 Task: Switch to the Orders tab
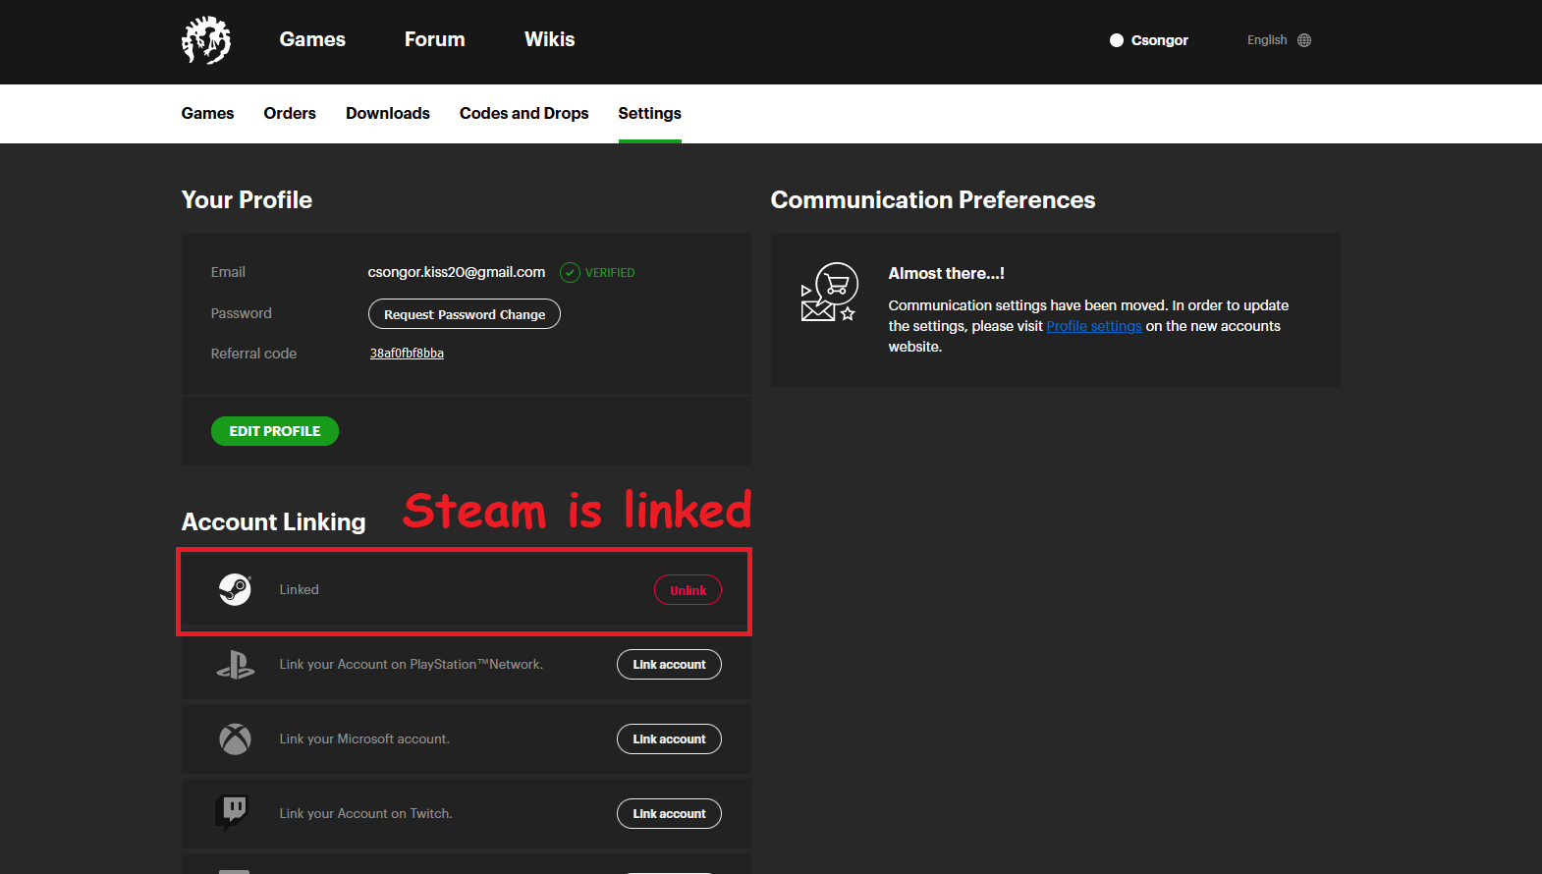(290, 113)
